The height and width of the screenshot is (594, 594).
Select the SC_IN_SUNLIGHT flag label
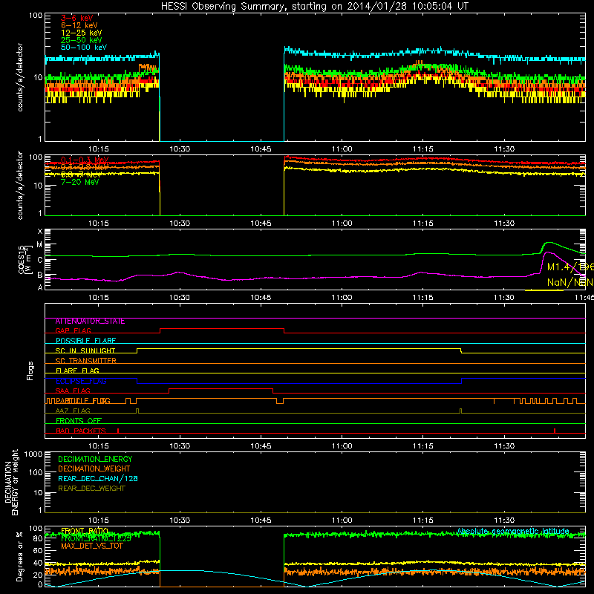point(85,350)
